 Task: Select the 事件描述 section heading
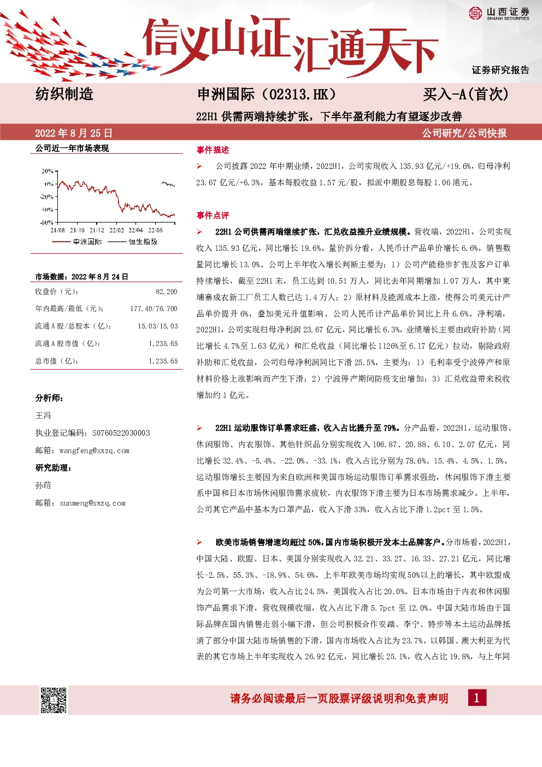[x=213, y=150]
